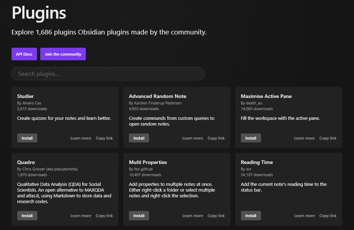Screen dimensions: 354x230
Task: Click the 14,060 downloads count
Action: point(257,109)
